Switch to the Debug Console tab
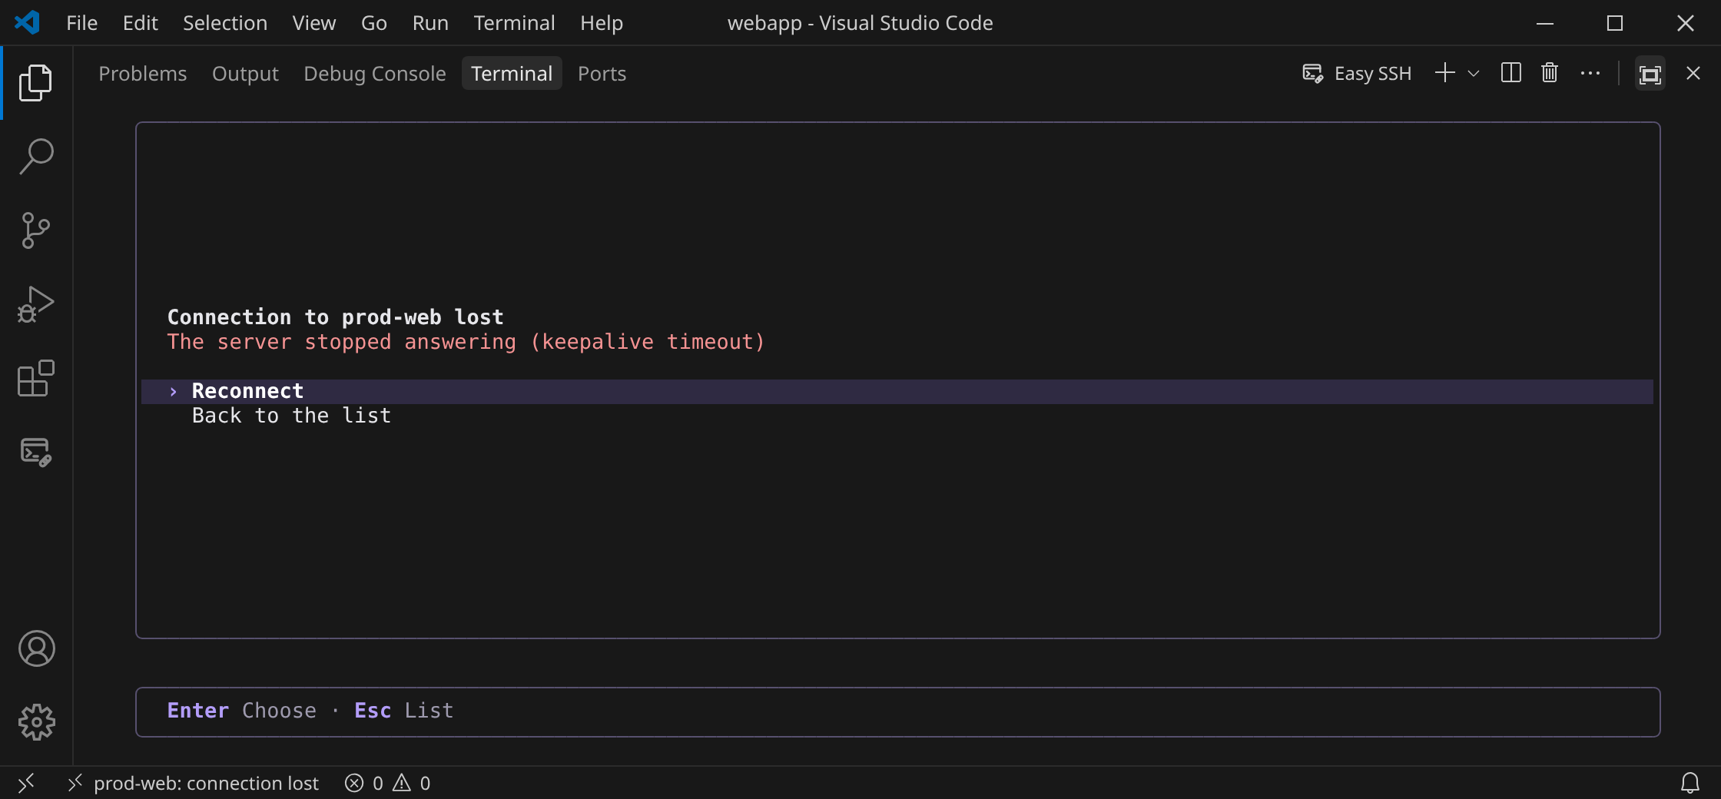1721x799 pixels. pos(375,74)
